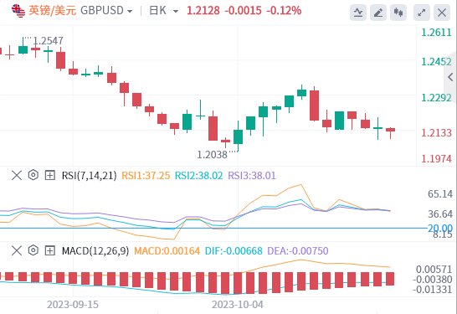Select the pencil drawing tool
Image resolution: width=457 pixels, height=314 pixels.
(x=378, y=13)
